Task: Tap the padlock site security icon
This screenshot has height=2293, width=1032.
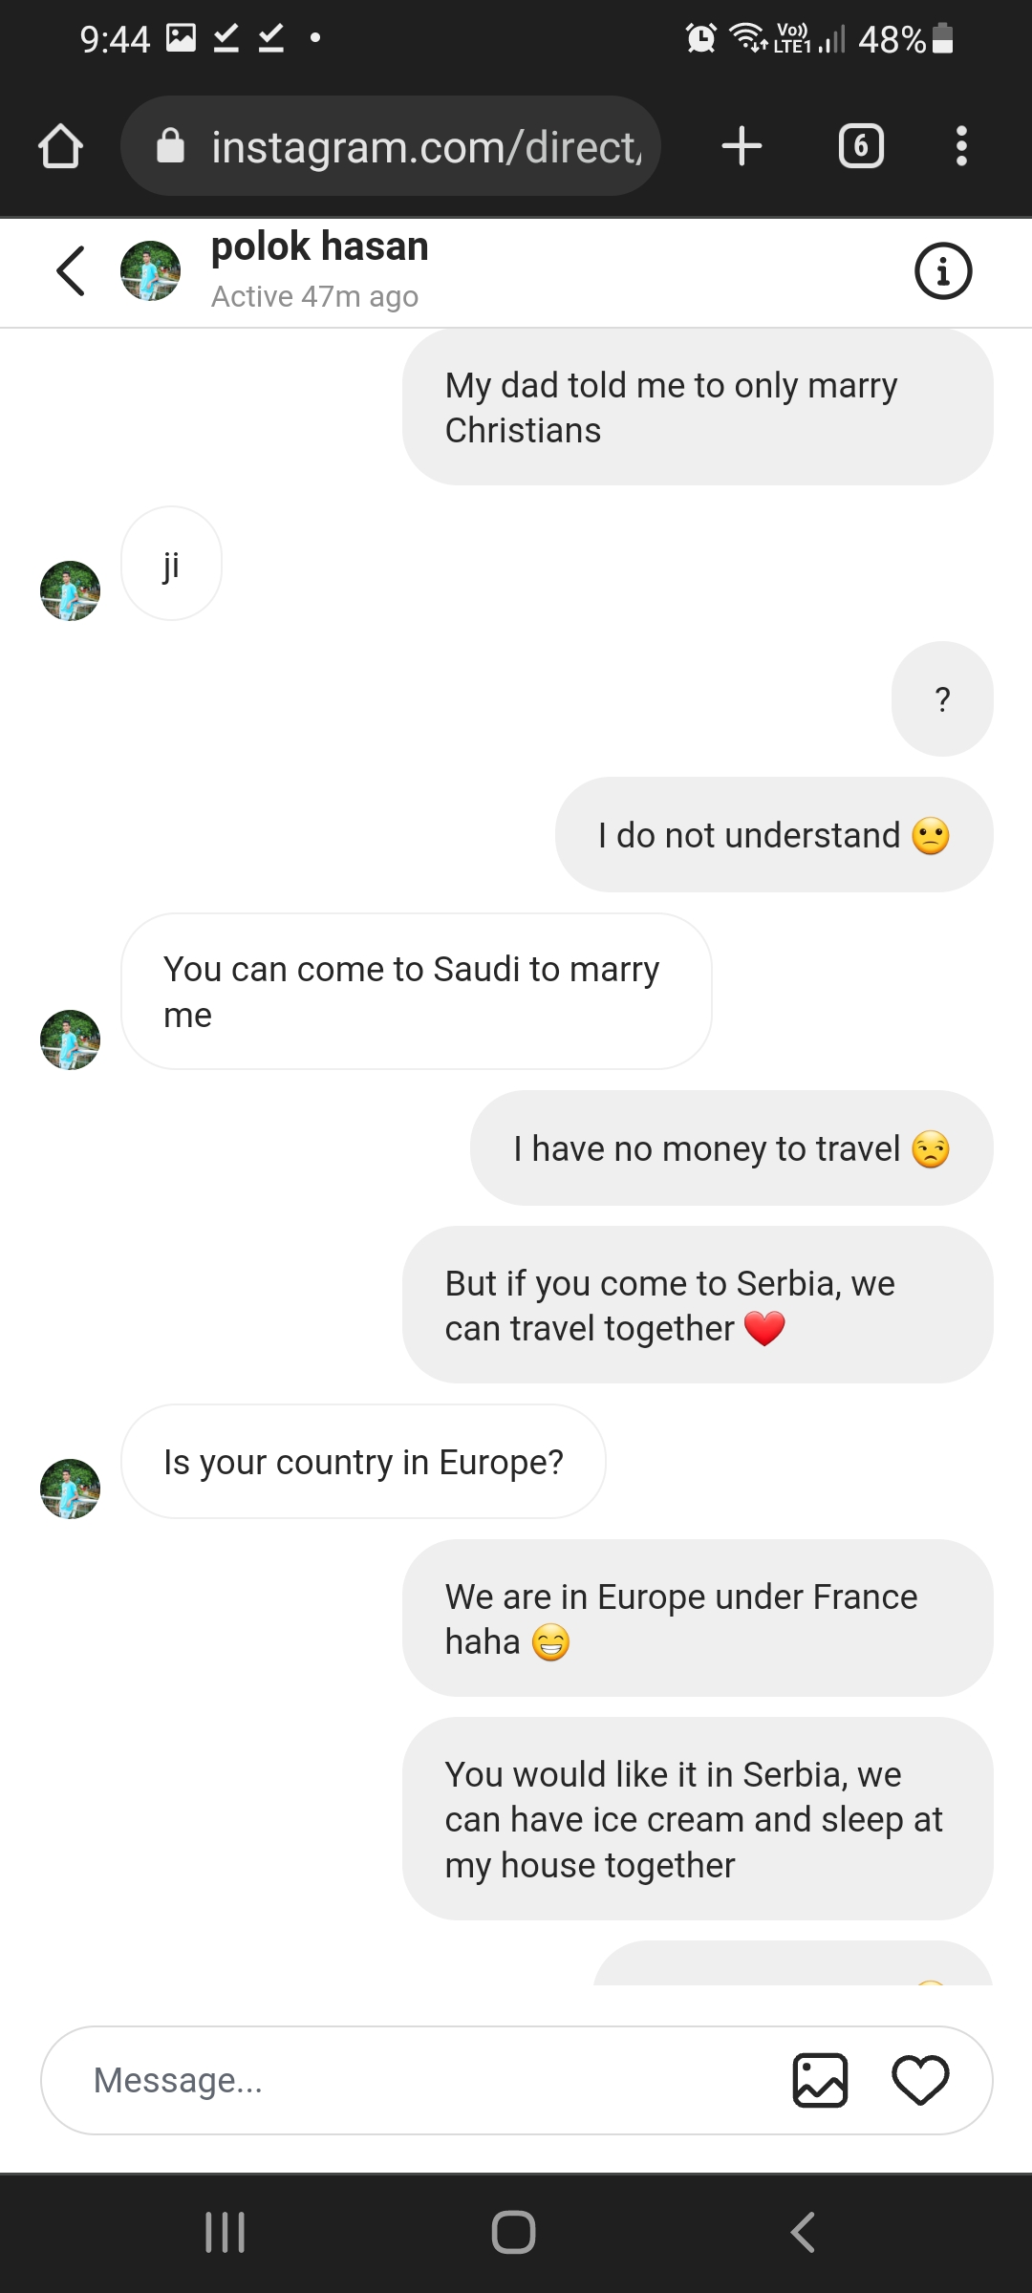Action: click(x=170, y=147)
